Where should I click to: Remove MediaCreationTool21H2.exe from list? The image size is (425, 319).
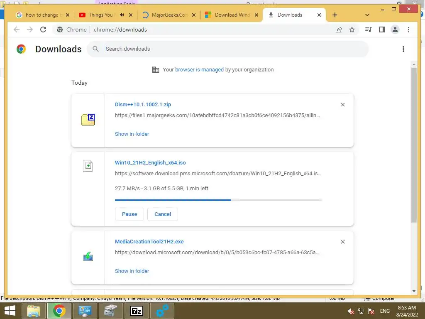coord(342,242)
